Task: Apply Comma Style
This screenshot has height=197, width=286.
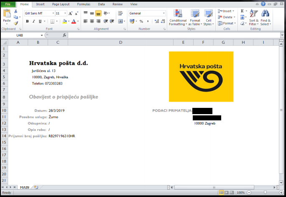Action: [148, 21]
